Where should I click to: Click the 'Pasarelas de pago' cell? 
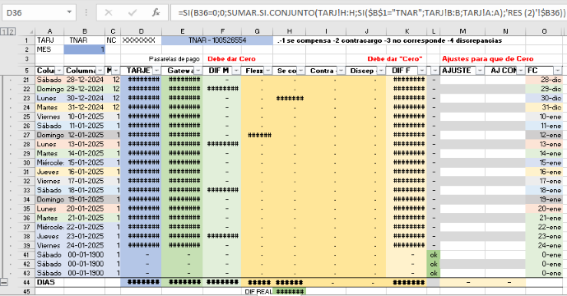(x=174, y=59)
